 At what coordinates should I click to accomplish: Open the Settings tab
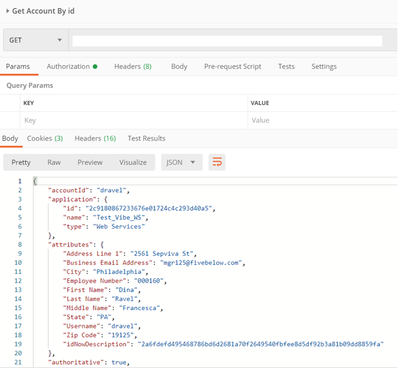tap(323, 66)
